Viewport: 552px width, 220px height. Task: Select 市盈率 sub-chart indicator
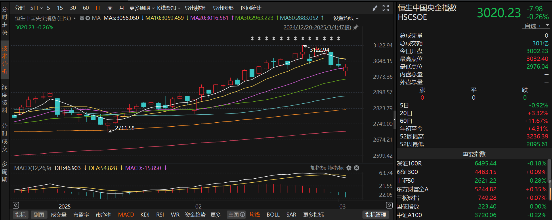[x=81, y=215]
